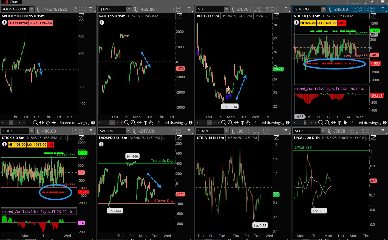
Task: Zoom in on the $VOLD chart
Action: (x=35, y=123)
